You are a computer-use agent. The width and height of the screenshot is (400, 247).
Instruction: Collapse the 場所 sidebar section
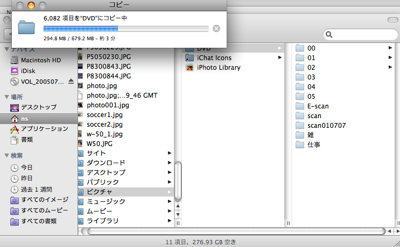[7, 97]
